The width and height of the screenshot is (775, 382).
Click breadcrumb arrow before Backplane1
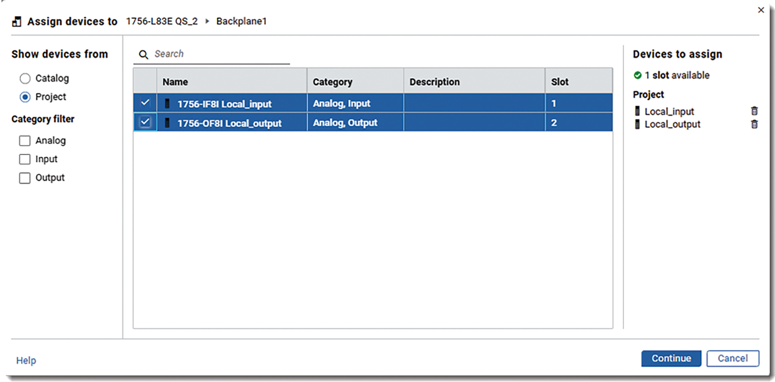[x=207, y=21]
